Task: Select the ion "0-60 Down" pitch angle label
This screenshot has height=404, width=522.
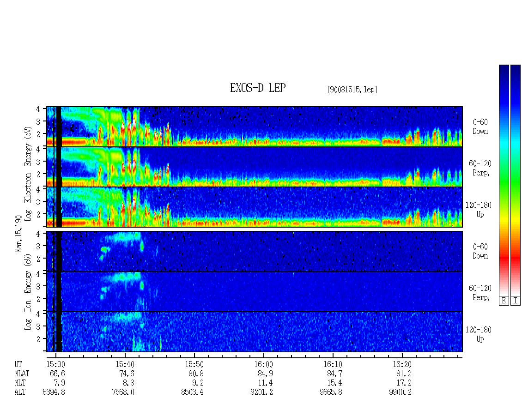Action: point(480,251)
